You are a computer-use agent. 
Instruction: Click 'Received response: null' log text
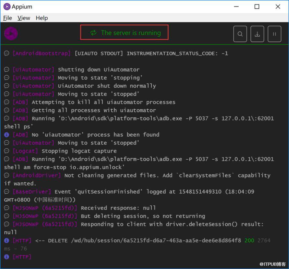pyautogui.click(x=118, y=208)
